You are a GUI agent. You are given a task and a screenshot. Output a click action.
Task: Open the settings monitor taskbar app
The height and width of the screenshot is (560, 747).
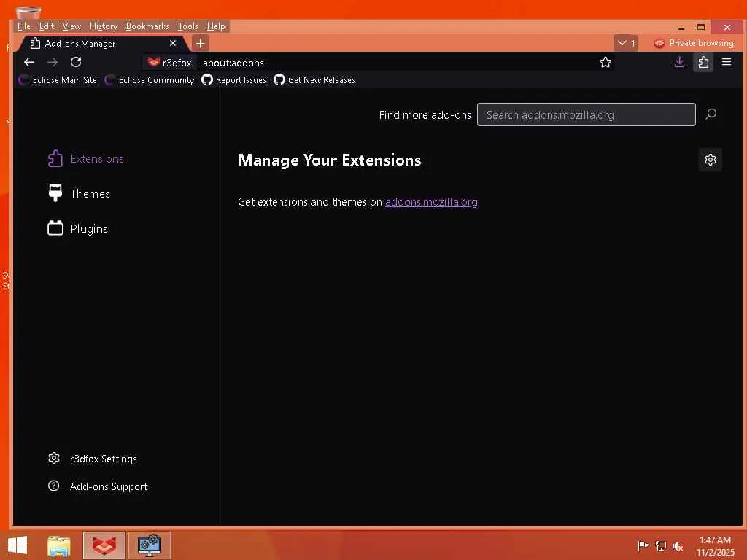[x=149, y=545]
